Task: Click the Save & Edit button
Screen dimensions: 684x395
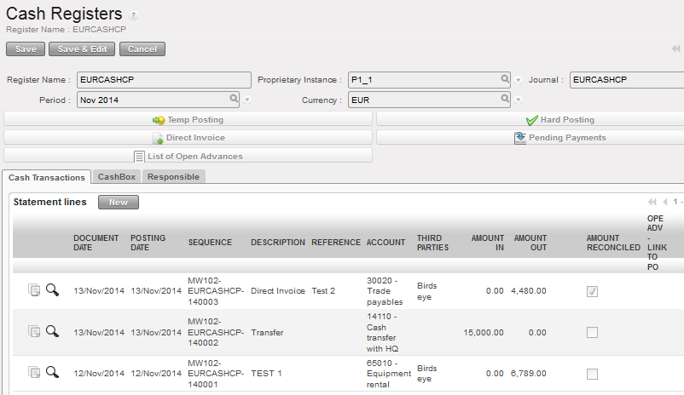Action: click(x=82, y=49)
